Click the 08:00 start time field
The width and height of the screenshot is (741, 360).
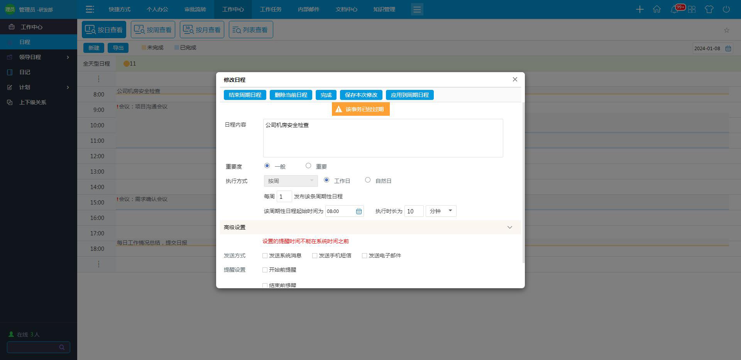click(x=340, y=211)
